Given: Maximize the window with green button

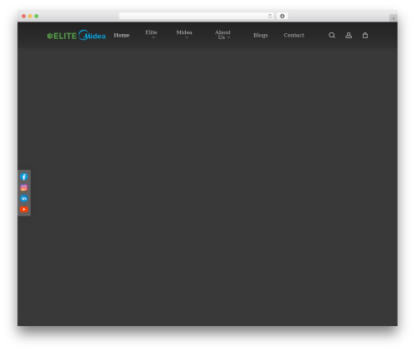Looking at the screenshot, I should click(x=37, y=16).
